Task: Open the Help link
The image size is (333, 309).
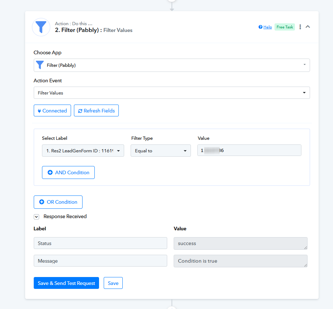Action: [x=265, y=27]
